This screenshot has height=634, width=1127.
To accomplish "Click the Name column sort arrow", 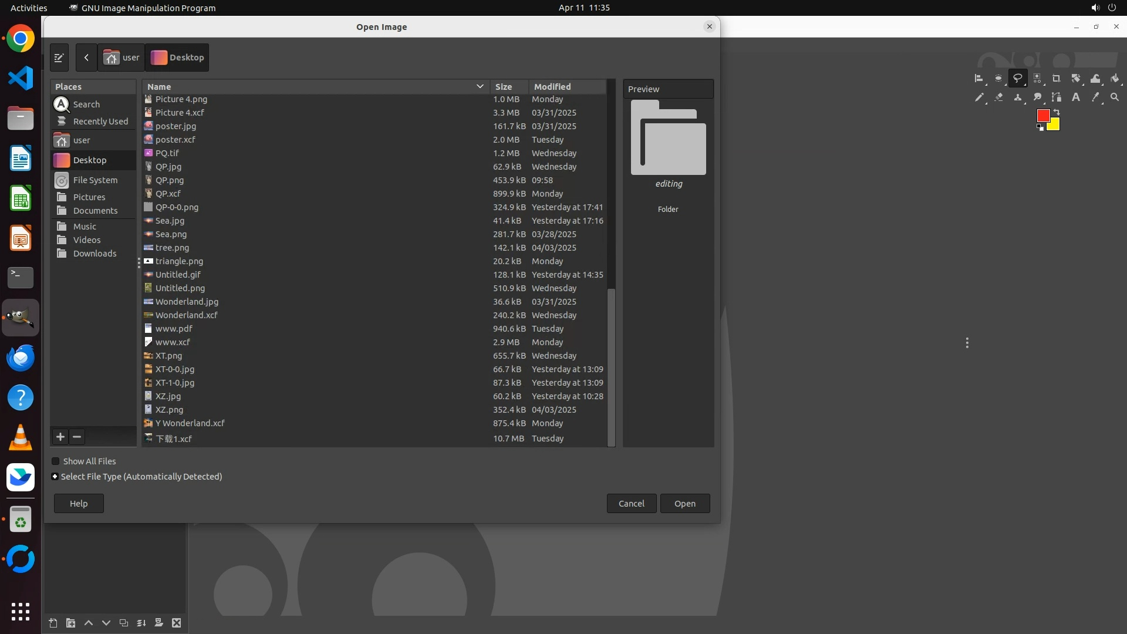I will click(480, 86).
